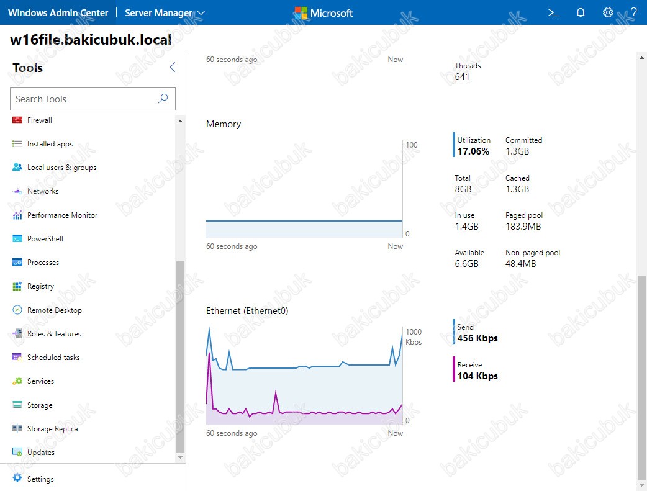Click the Threads count 641
Image resolution: width=647 pixels, height=491 pixels.
pos(462,77)
